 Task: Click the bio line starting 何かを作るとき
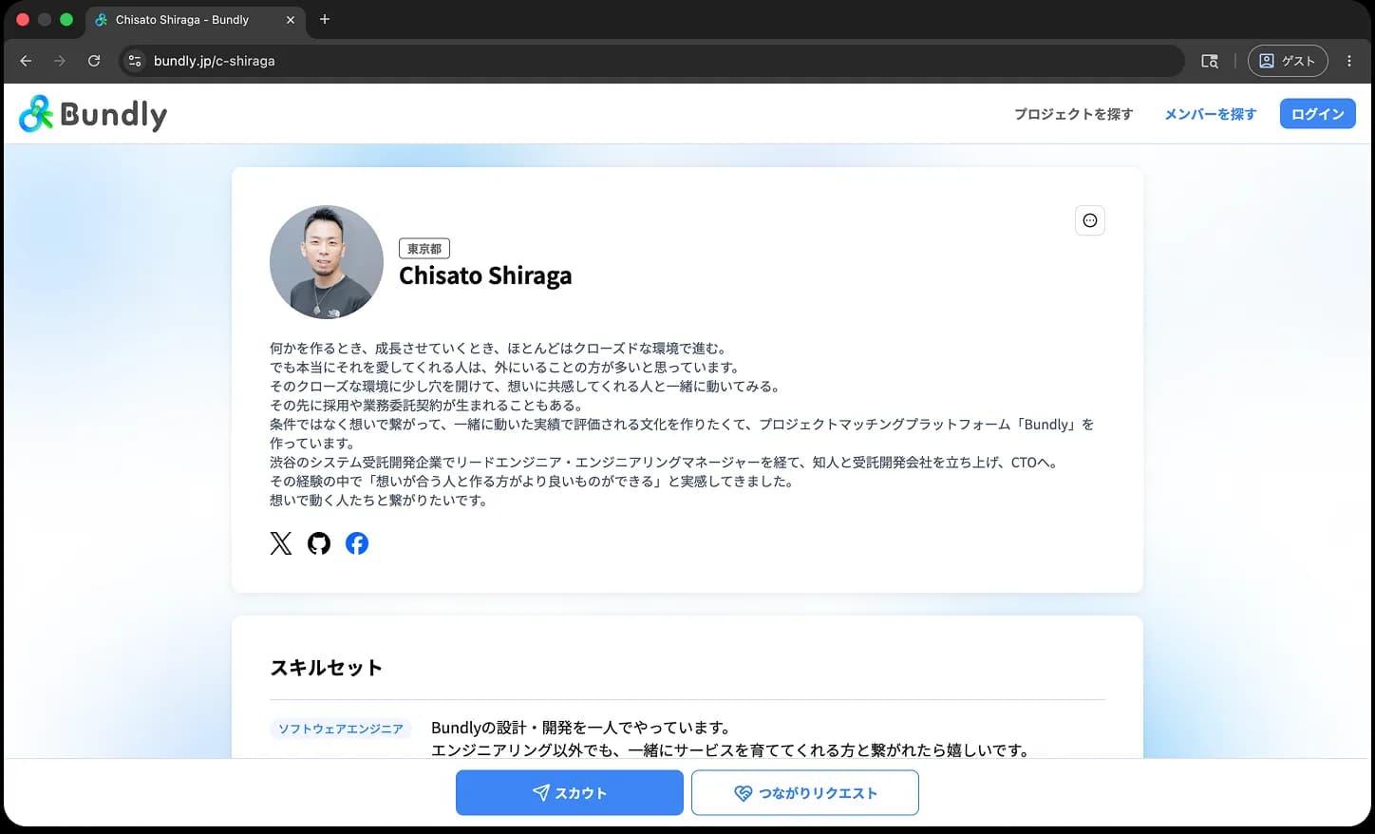pos(499,349)
